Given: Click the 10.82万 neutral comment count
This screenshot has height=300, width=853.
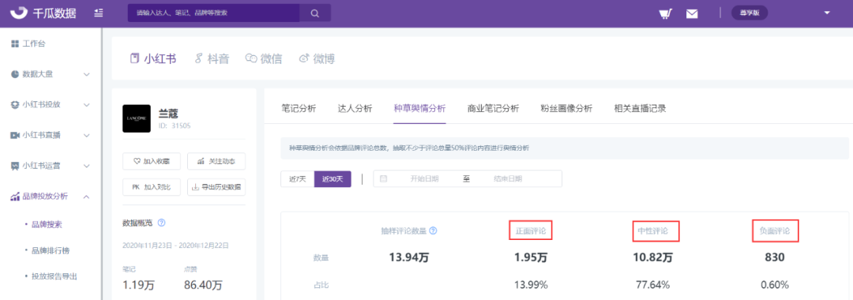Looking at the screenshot, I should [652, 257].
